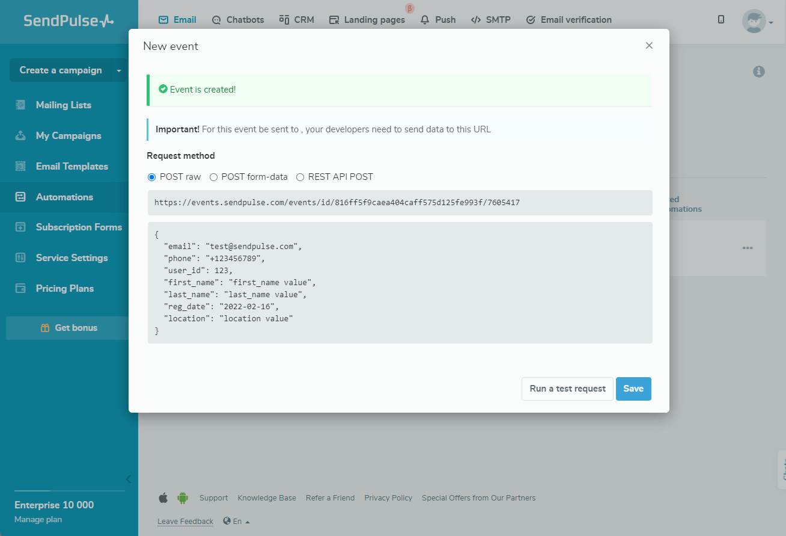The image size is (786, 536).
Task: Click the Mailing Lists sidebar icon
Action: pos(20,105)
